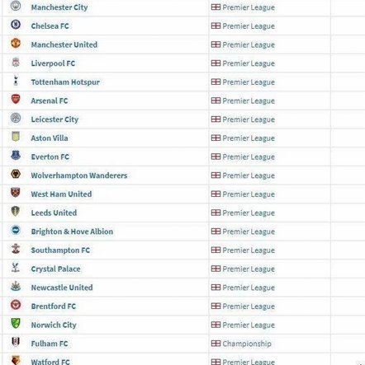The image size is (365, 365).
Task: Open the West Ham United link
Action: [61, 194]
